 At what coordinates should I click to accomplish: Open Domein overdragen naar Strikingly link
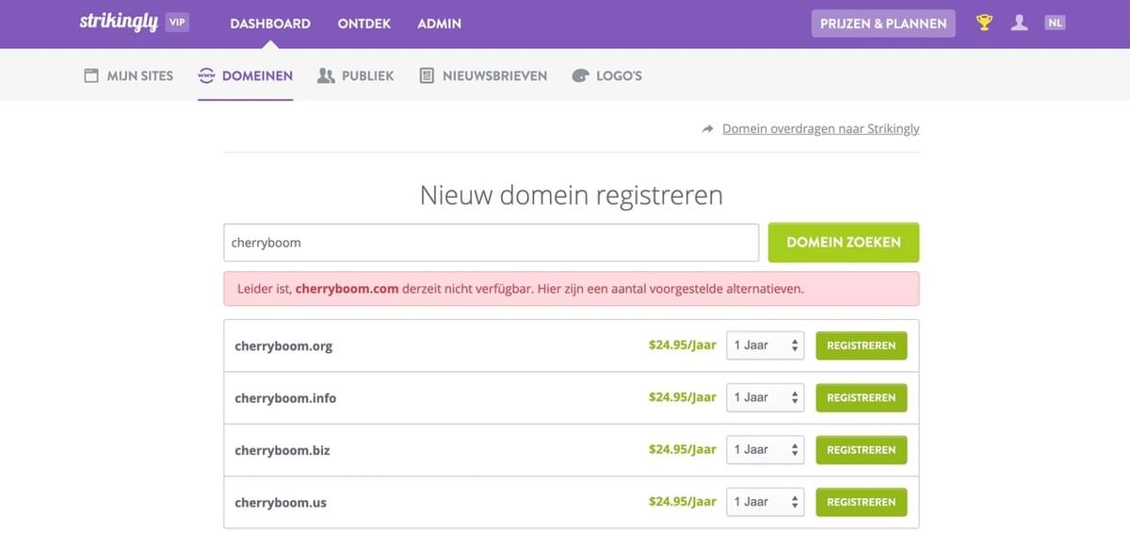click(x=820, y=128)
